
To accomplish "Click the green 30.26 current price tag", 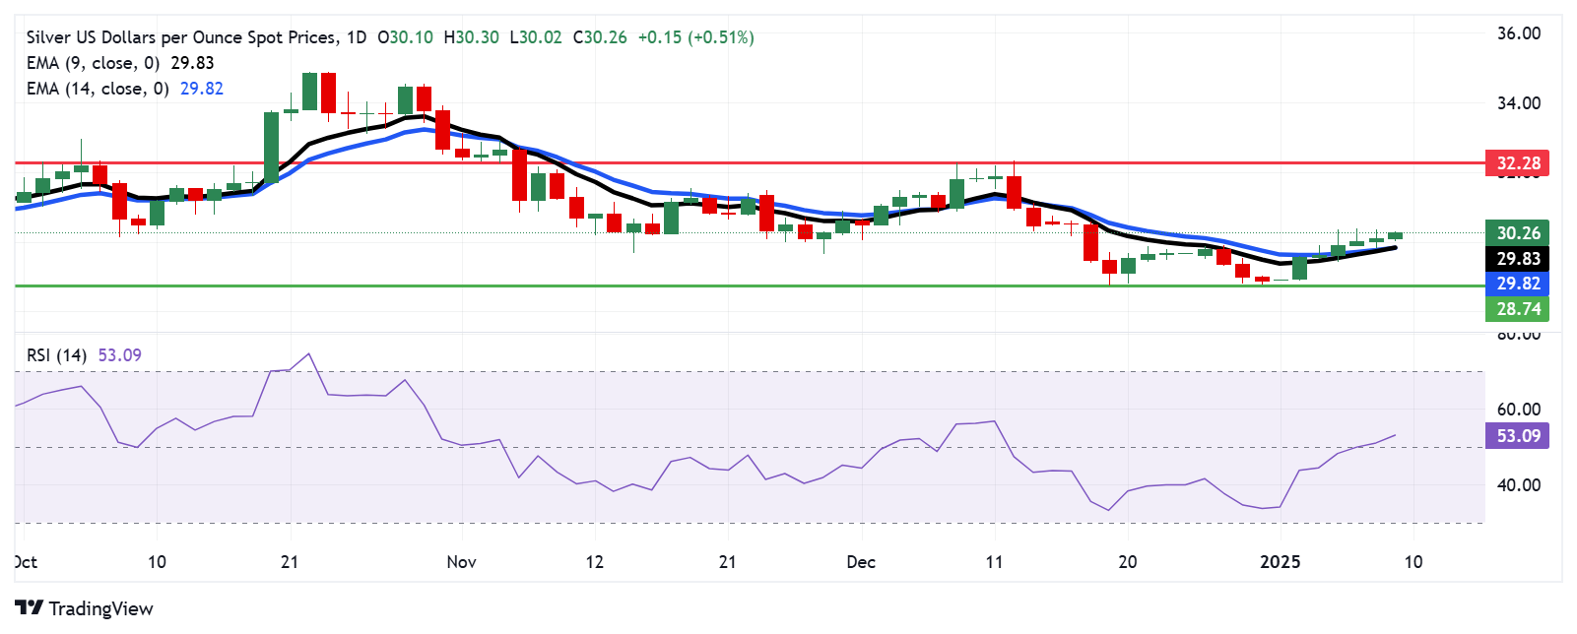I will pyautogui.click(x=1517, y=233).
